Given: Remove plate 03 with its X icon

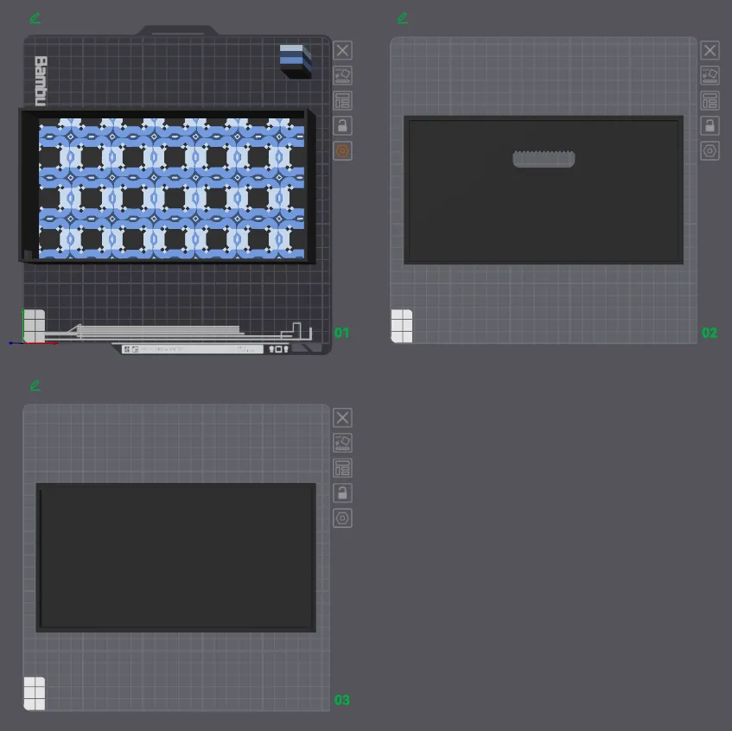Looking at the screenshot, I should (x=342, y=418).
